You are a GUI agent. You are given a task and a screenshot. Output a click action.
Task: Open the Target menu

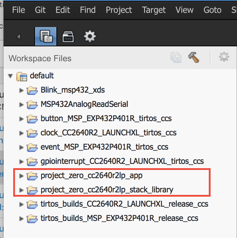pyautogui.click(x=154, y=10)
